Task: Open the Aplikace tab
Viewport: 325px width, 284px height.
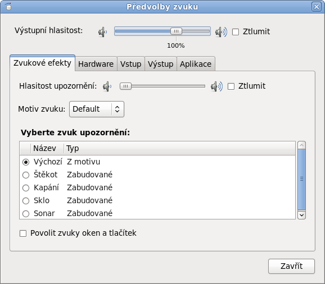Action: click(196, 64)
